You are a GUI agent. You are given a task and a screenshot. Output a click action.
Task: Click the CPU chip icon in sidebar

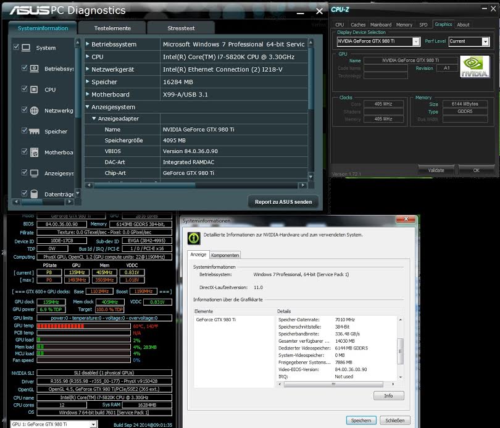(x=34, y=90)
